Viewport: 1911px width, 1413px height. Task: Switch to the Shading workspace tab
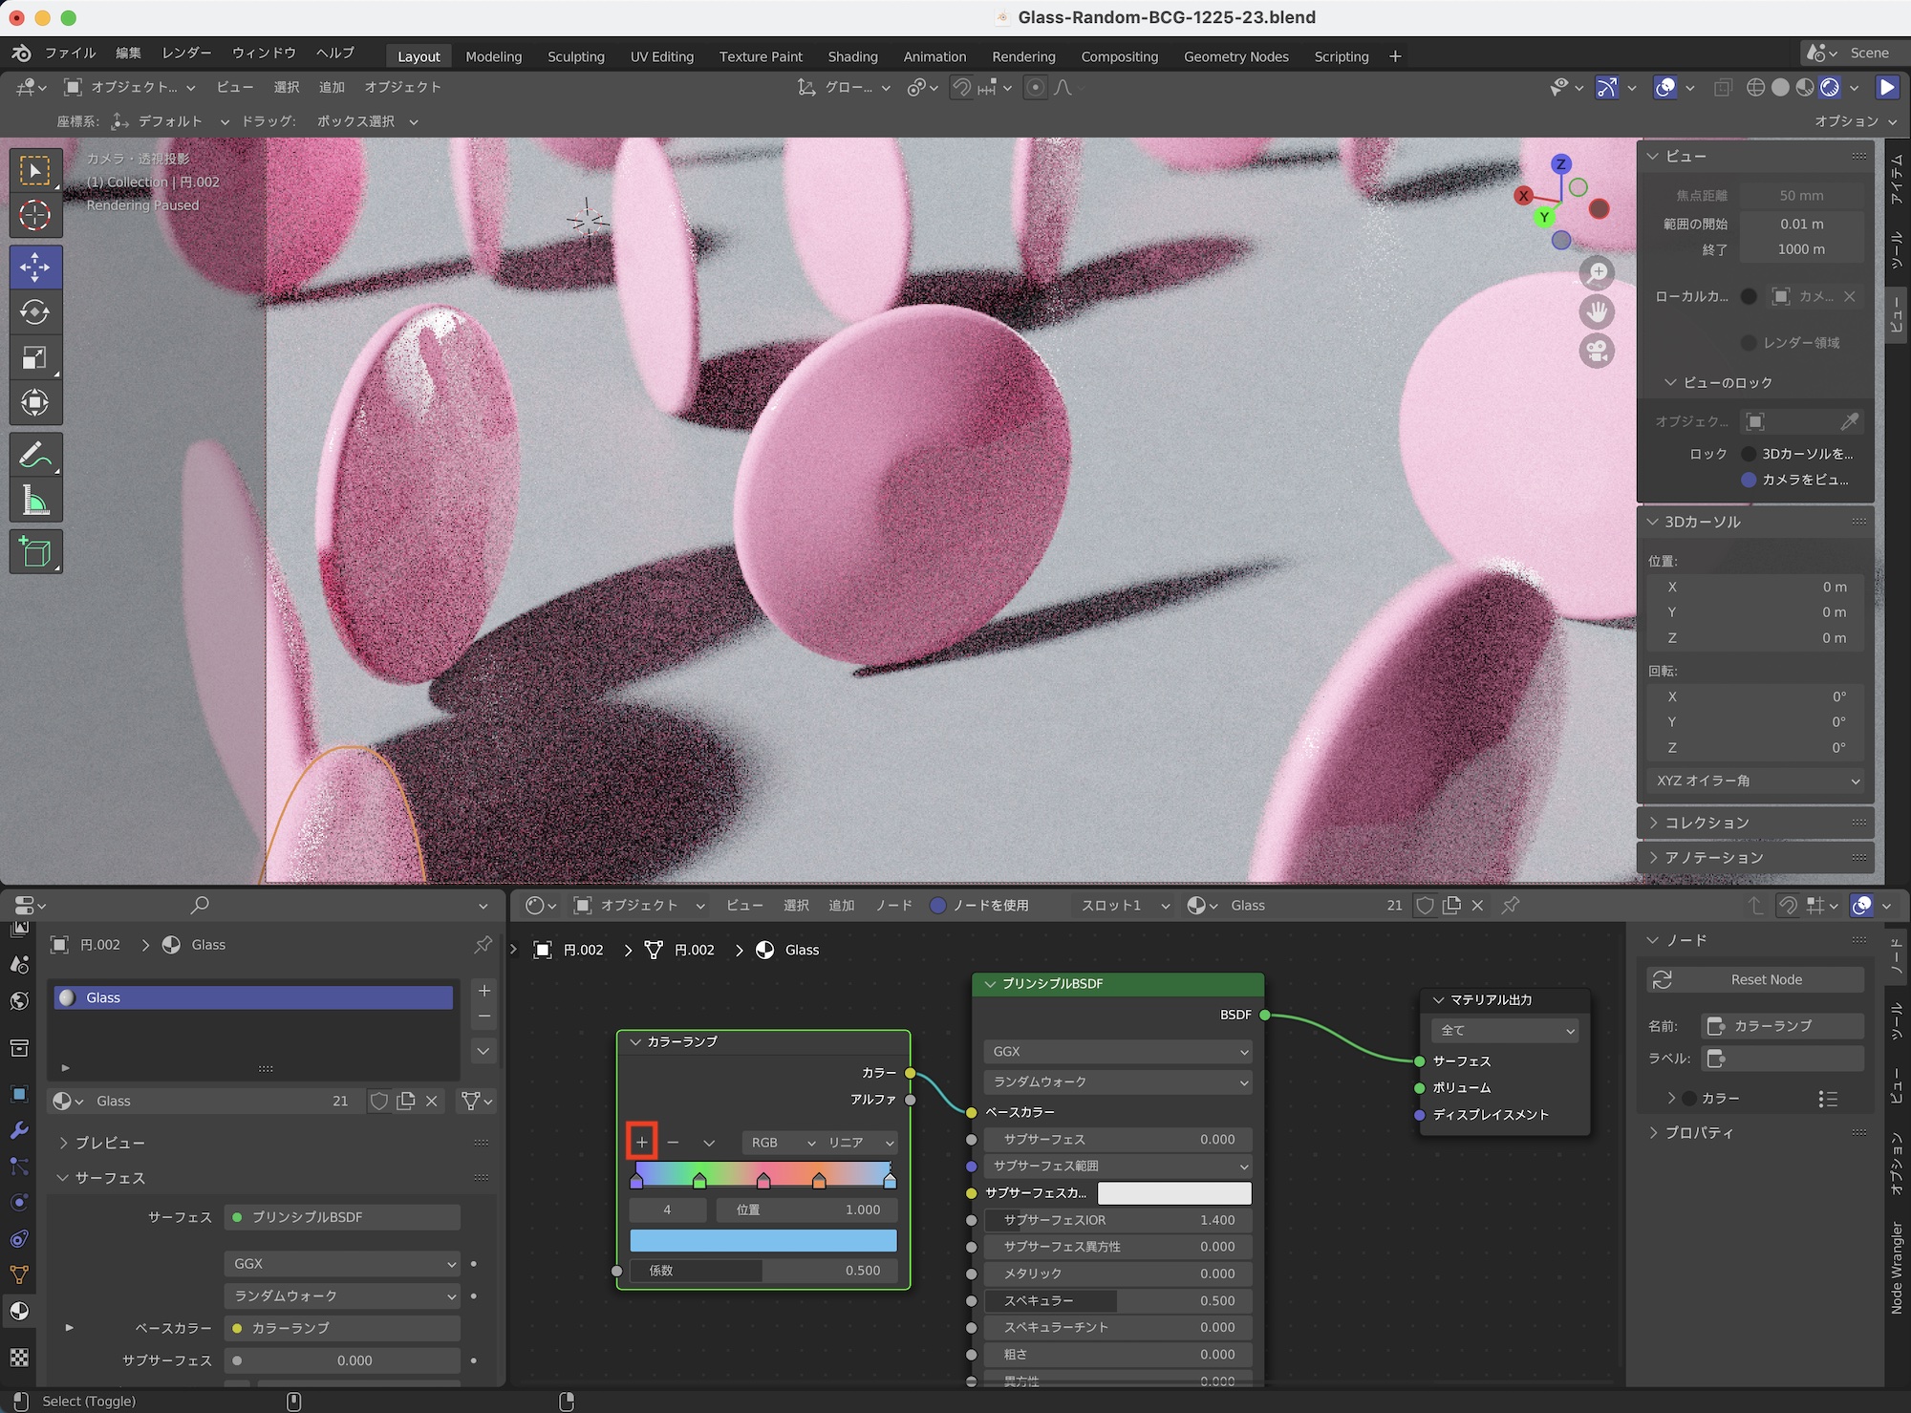point(852,56)
